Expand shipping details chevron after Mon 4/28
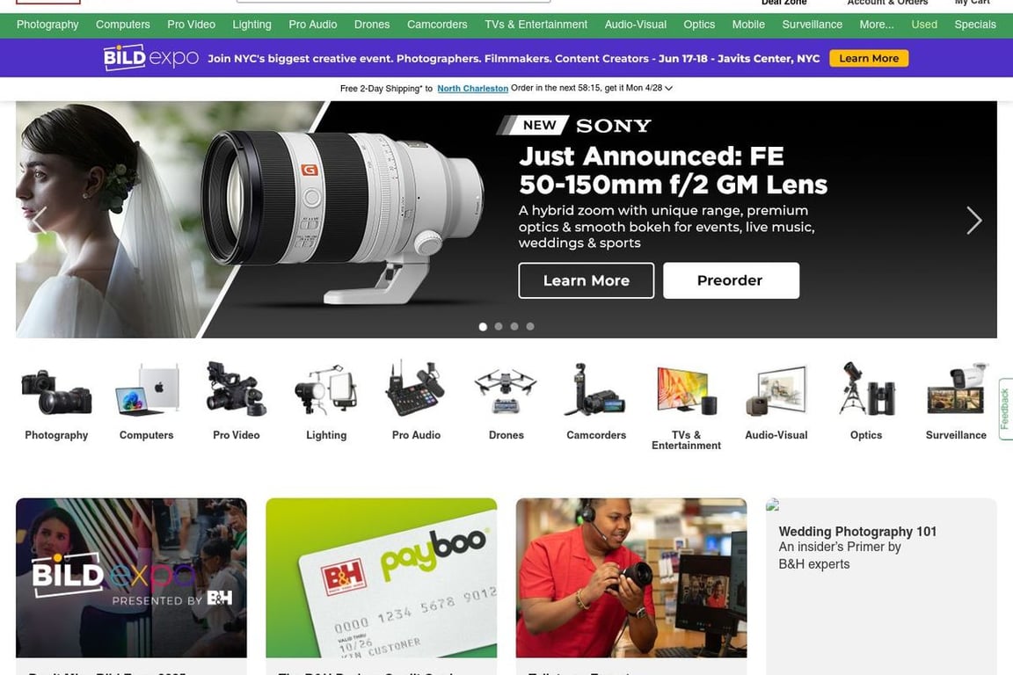The height and width of the screenshot is (675, 1013). click(x=668, y=89)
